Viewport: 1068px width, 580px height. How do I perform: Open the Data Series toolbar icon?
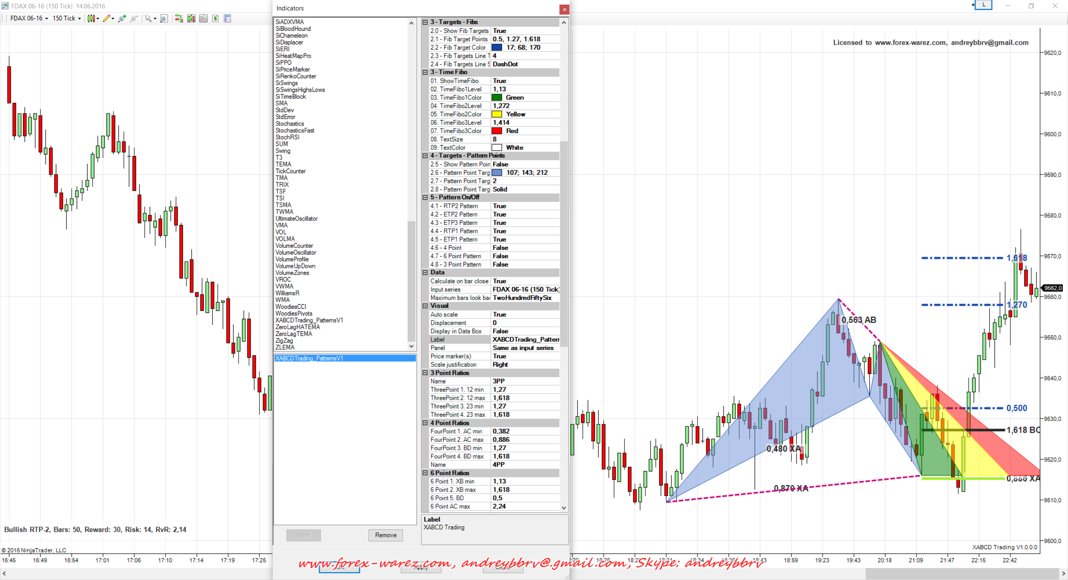pyautogui.click(x=191, y=18)
